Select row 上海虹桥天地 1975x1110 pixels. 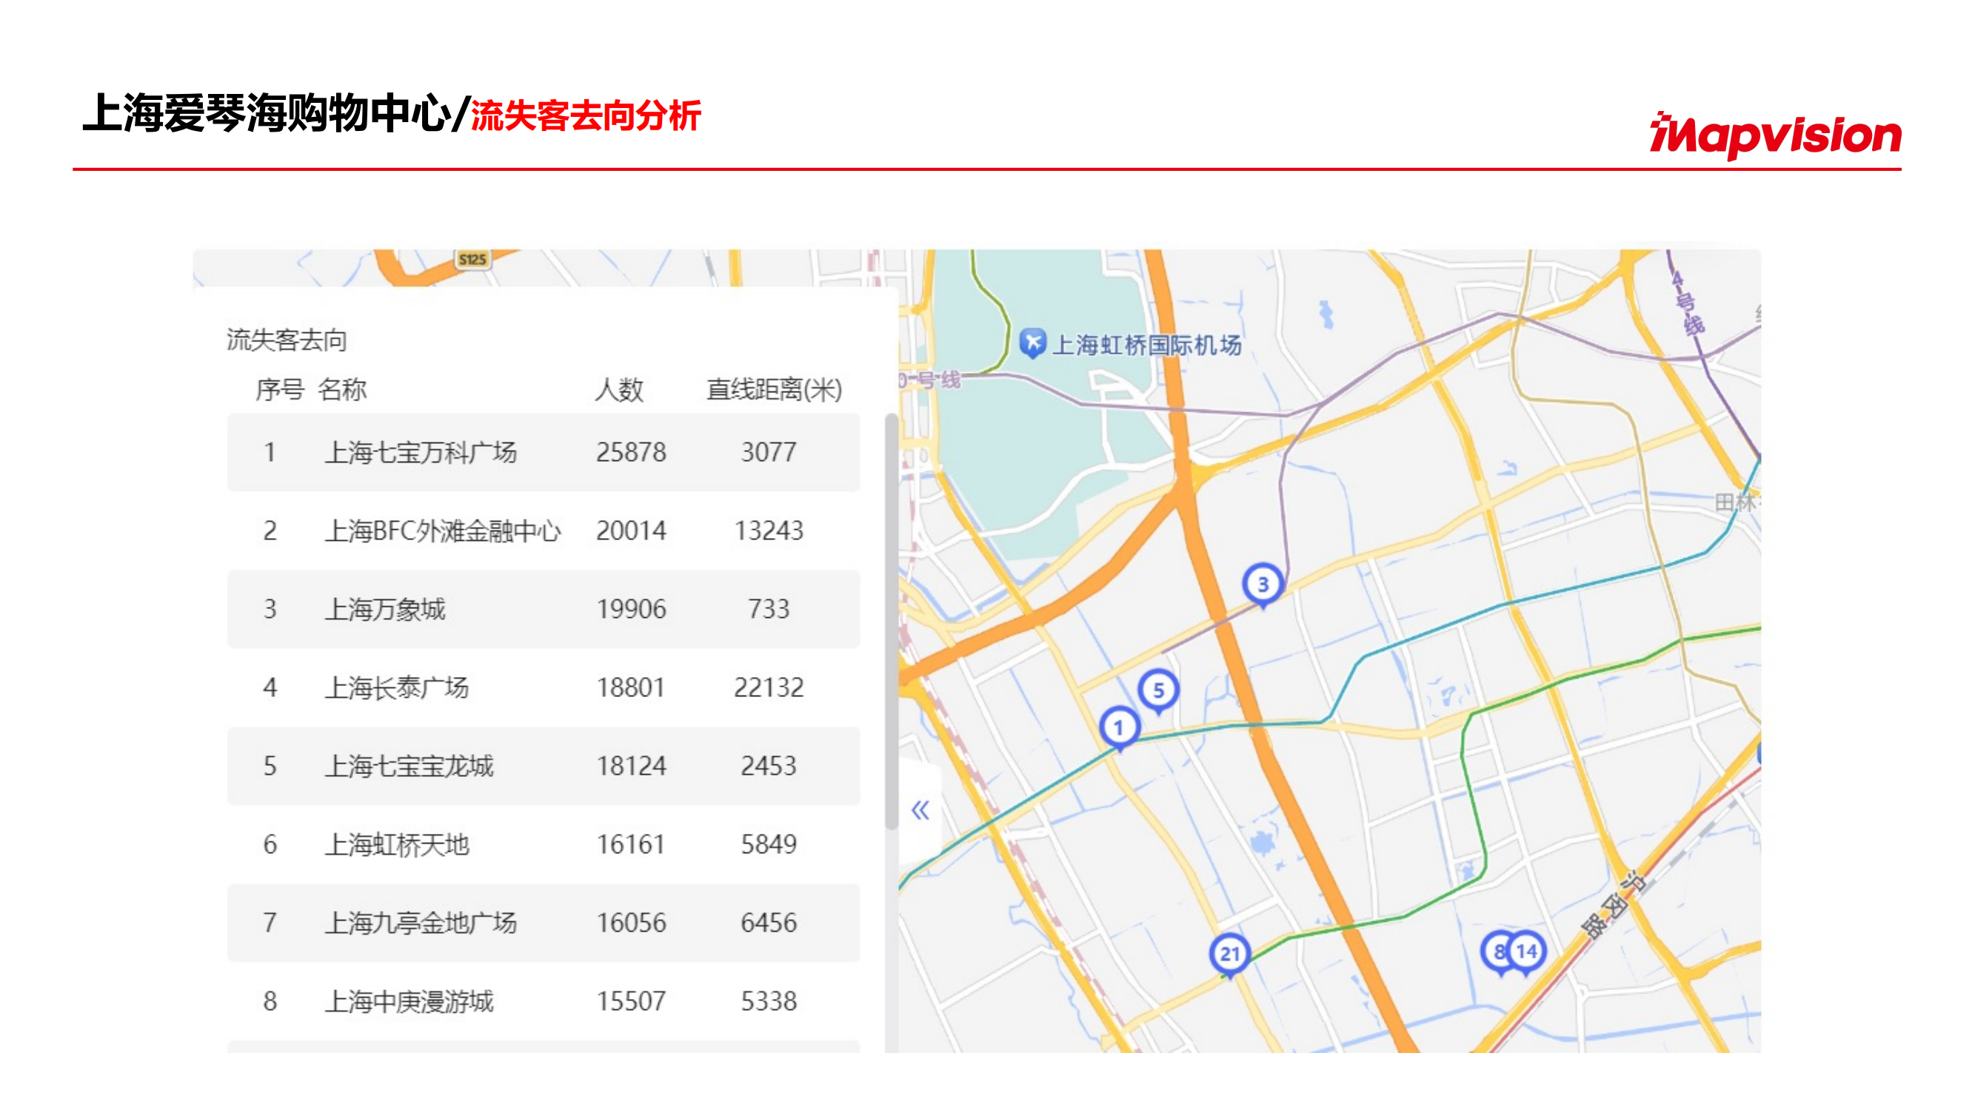544,844
